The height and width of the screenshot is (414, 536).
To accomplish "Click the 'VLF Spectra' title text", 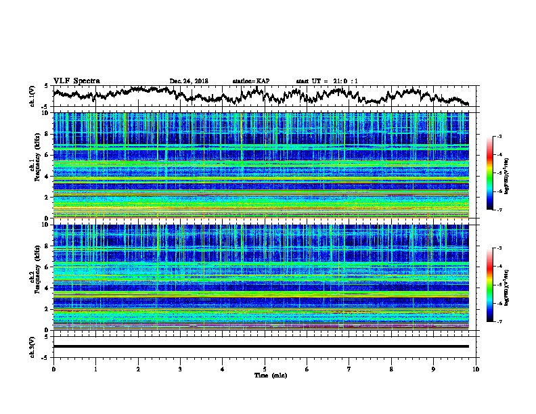I will pyautogui.click(x=76, y=81).
